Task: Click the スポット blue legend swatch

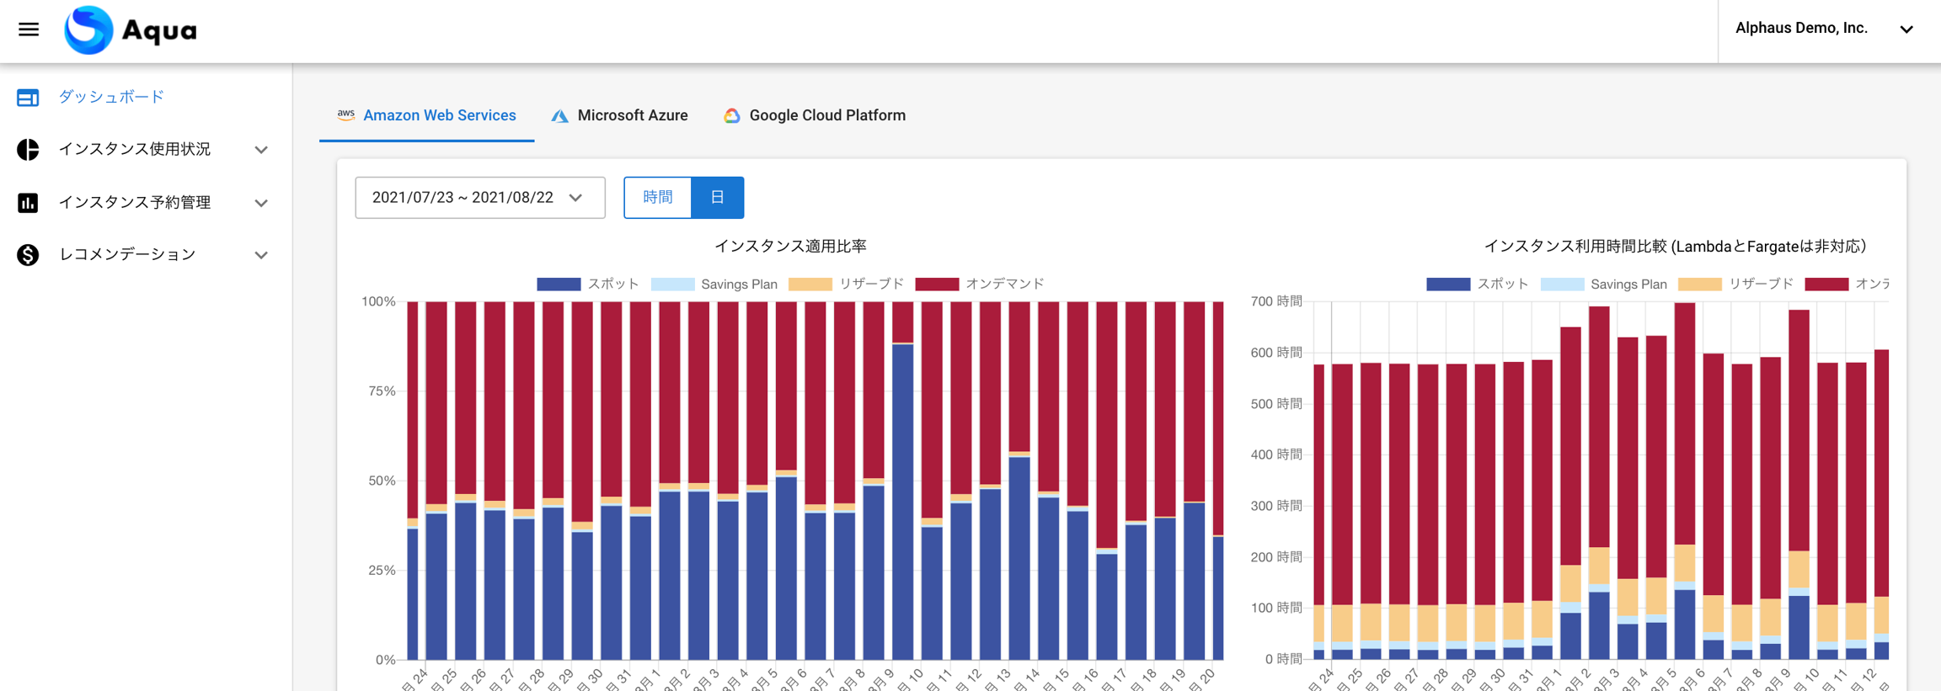Action: tap(559, 284)
